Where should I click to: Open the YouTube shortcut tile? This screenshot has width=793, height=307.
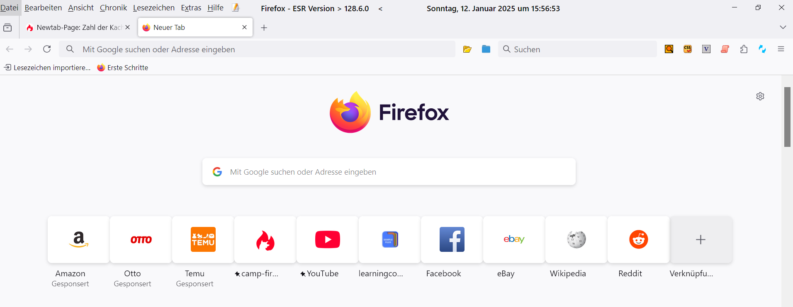pos(328,239)
